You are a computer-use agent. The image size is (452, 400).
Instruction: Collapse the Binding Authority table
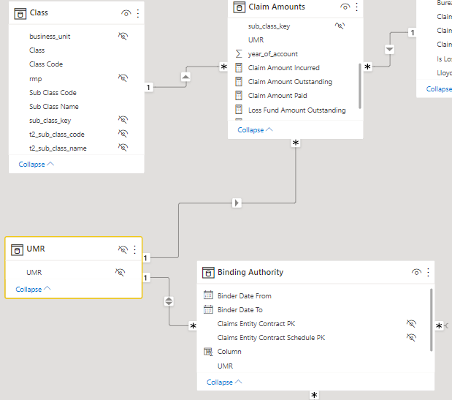coord(224,382)
